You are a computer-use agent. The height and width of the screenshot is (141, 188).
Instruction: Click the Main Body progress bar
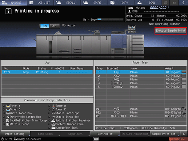(110, 19)
